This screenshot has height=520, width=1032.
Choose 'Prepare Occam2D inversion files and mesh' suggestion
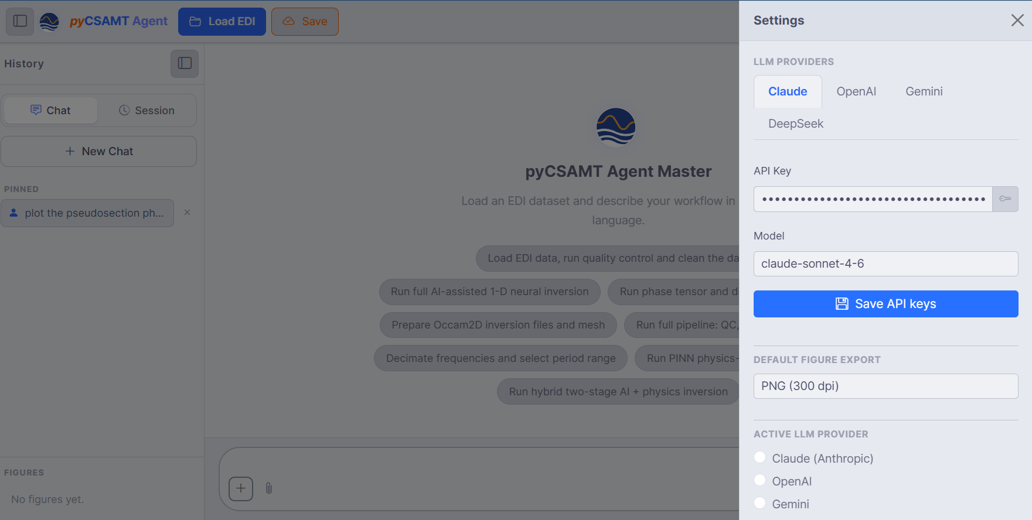click(498, 325)
